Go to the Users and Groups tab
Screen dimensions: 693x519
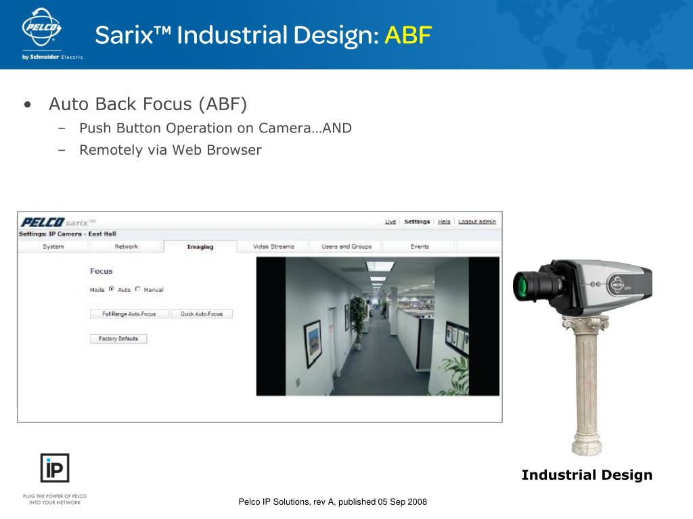point(346,246)
